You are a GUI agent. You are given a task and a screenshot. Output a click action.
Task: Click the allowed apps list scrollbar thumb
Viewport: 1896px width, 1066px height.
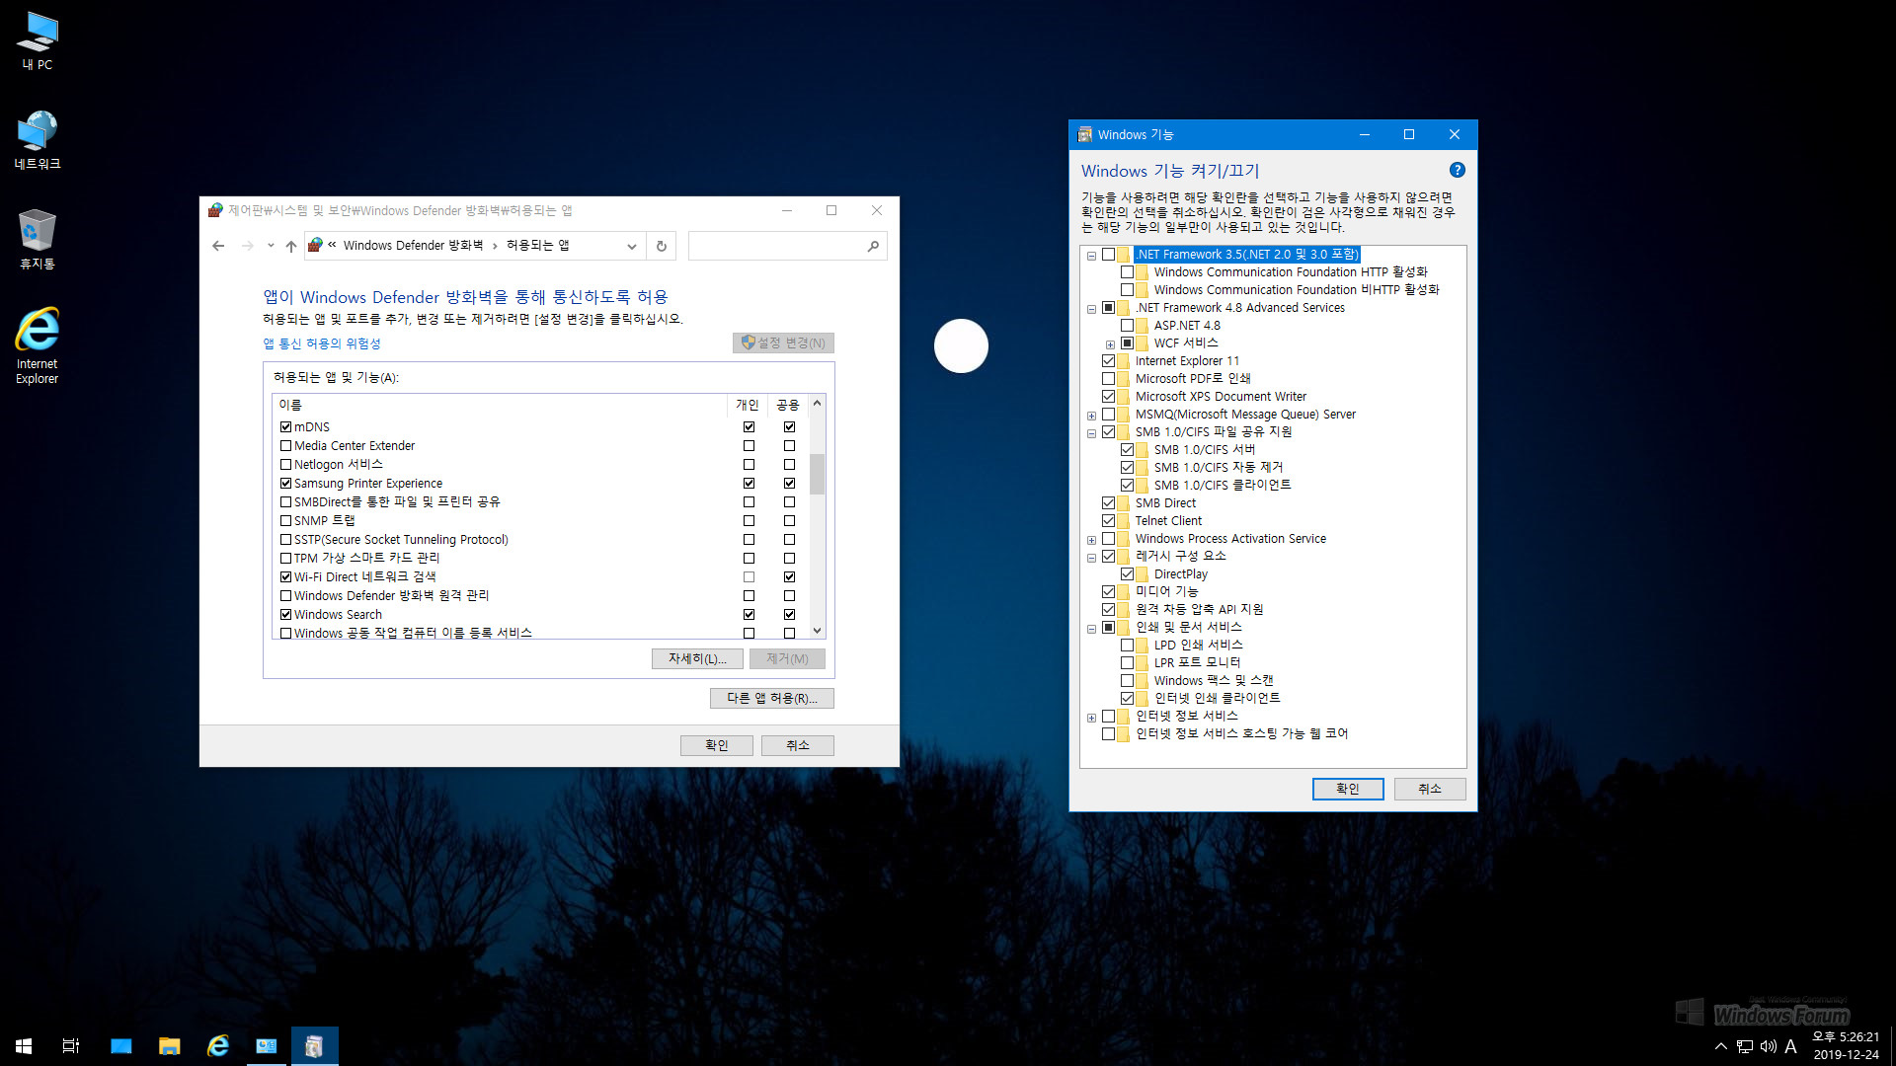pos(817,474)
